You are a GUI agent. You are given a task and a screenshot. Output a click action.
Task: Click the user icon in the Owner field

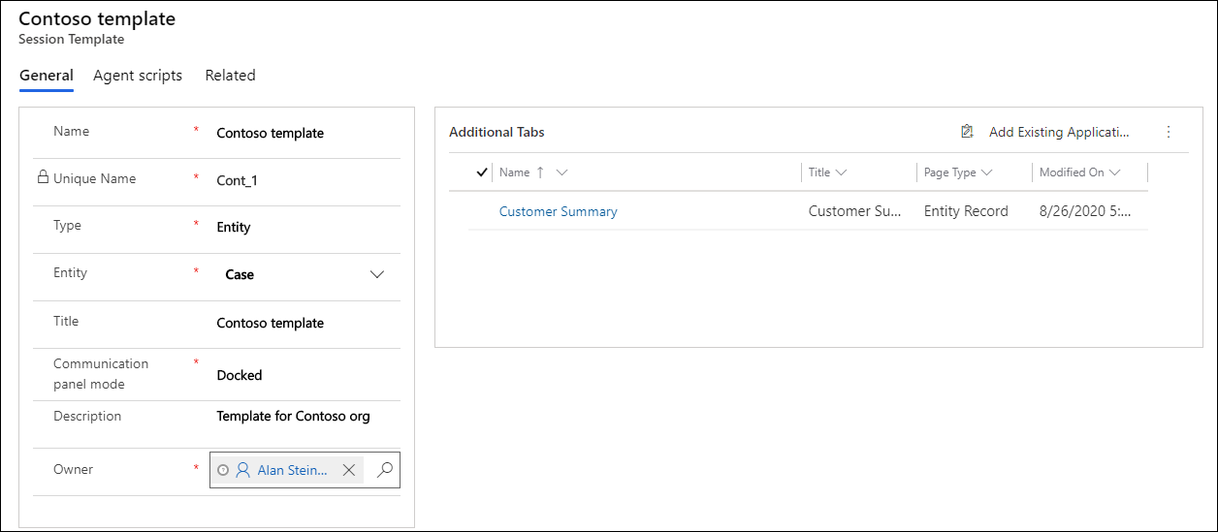(x=242, y=470)
